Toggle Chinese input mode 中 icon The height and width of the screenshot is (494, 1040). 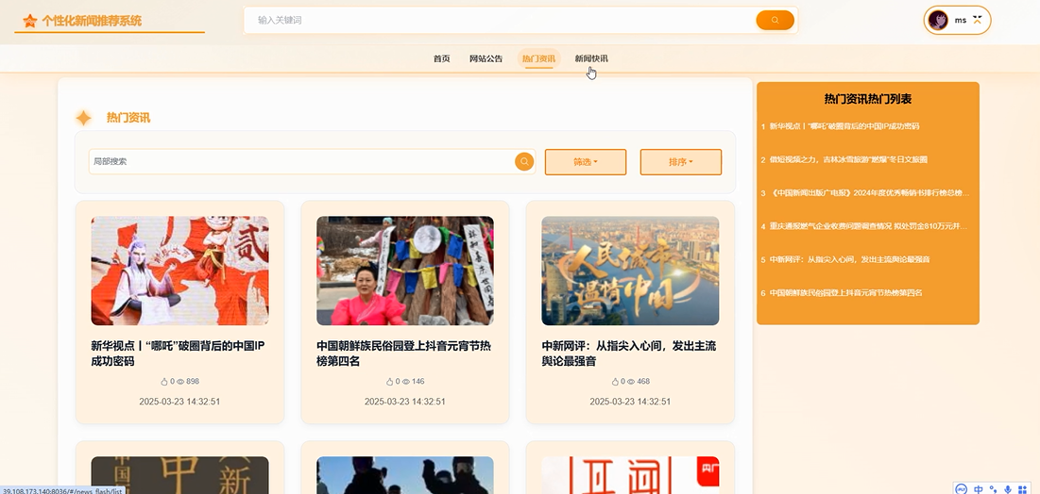(x=979, y=488)
